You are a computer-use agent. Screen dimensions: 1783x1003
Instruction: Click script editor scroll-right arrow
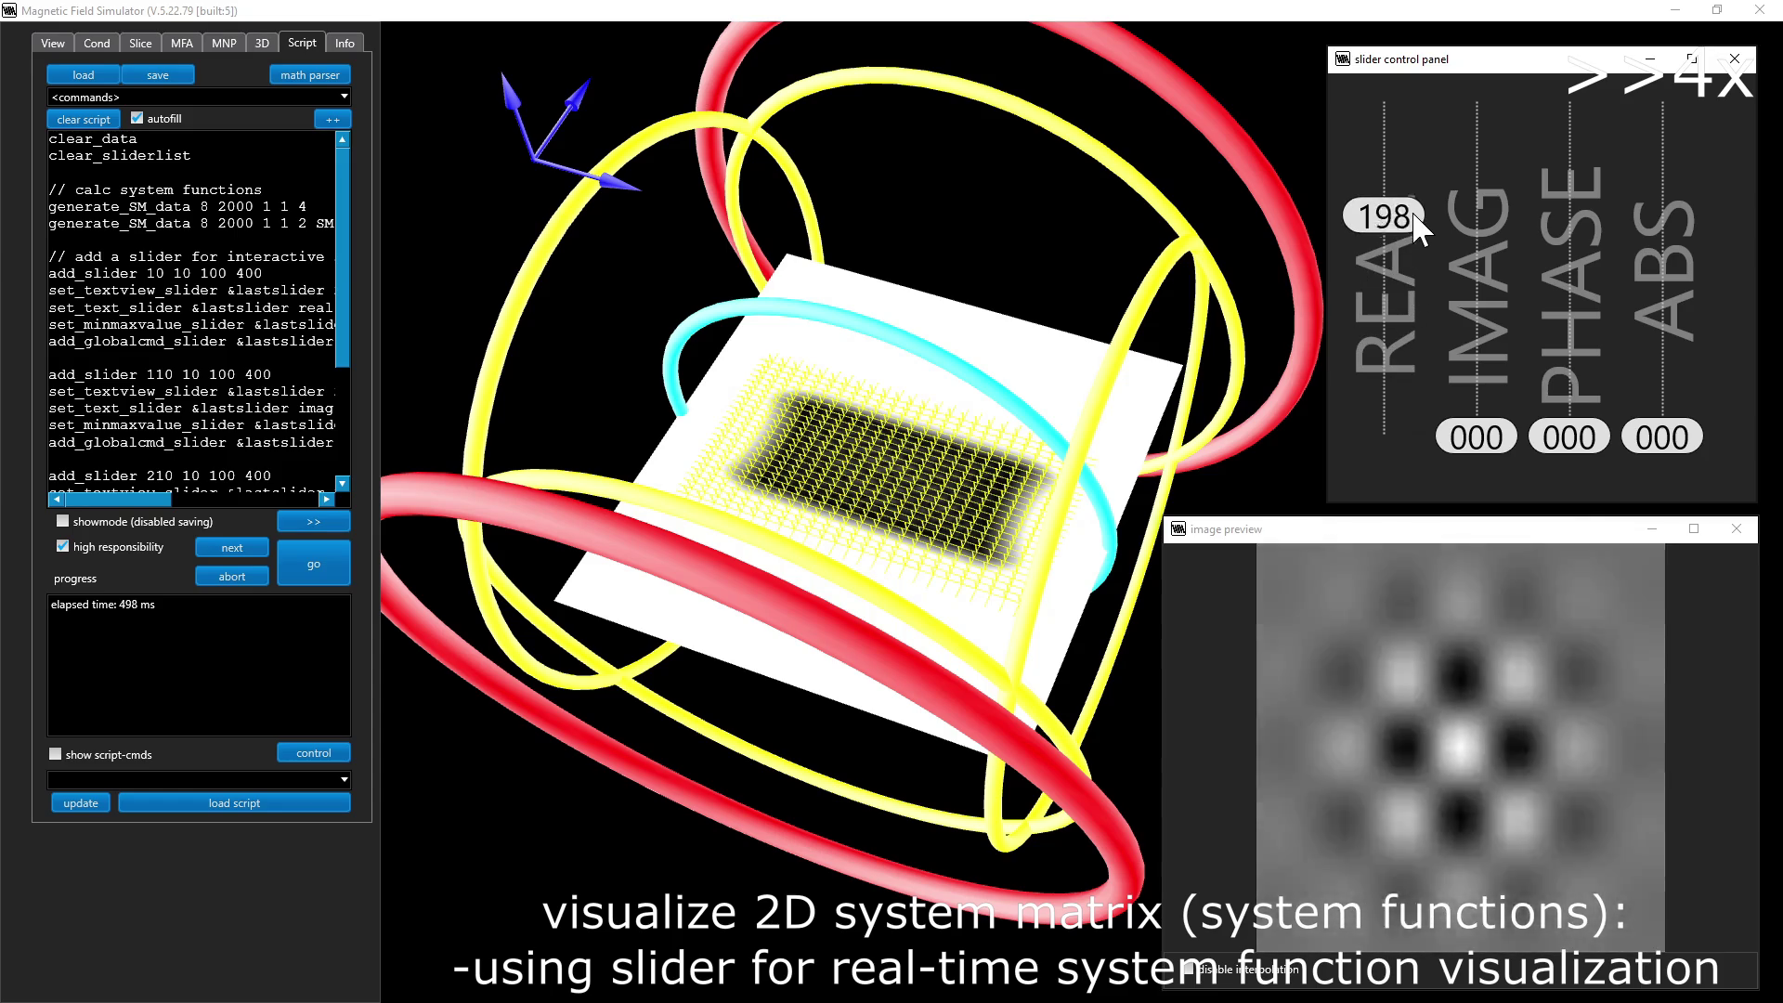326,500
